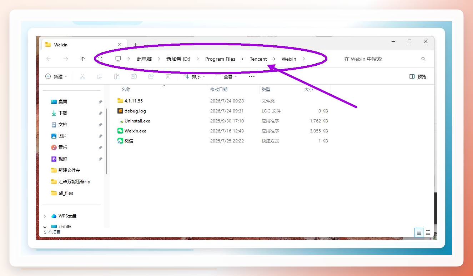This screenshot has height=276, width=473.
Task: Switch to large thumbnails view icon
Action: (x=428, y=232)
